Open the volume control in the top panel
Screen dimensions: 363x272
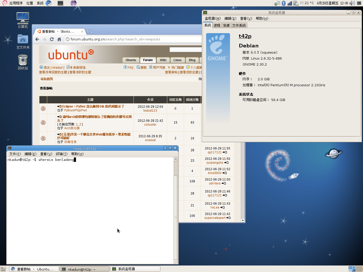[x=352, y=3]
